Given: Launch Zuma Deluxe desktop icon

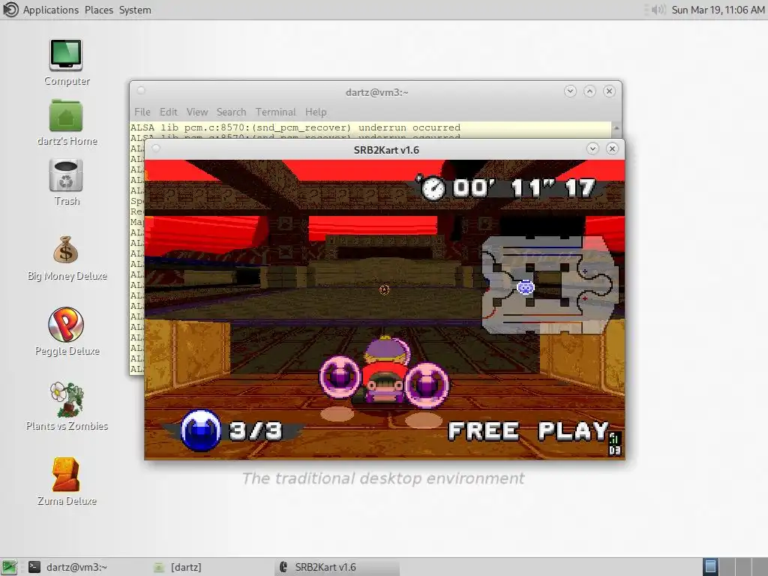Looking at the screenshot, I should pos(66,474).
